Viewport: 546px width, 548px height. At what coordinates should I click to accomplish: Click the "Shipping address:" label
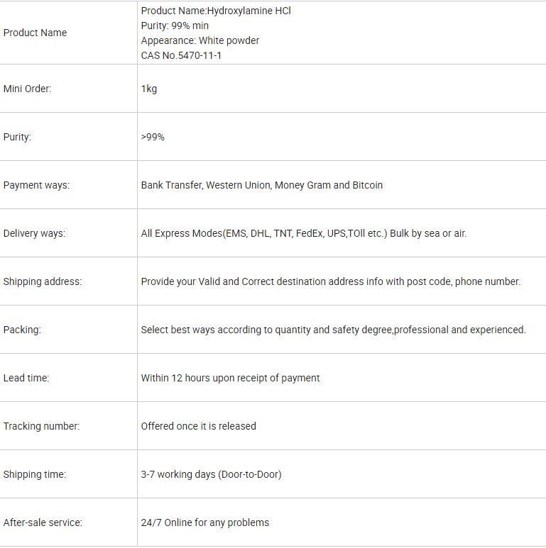point(43,281)
